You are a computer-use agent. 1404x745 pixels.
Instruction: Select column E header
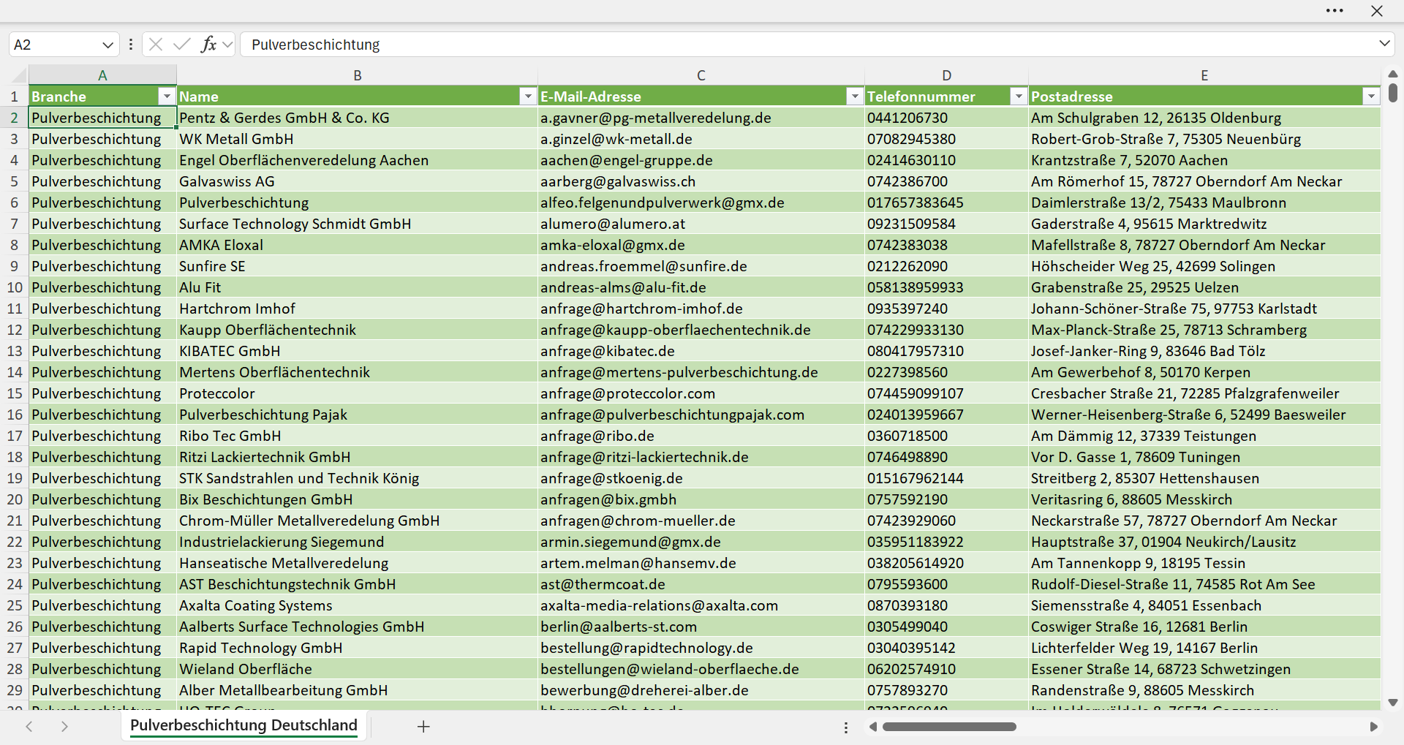click(x=1204, y=75)
